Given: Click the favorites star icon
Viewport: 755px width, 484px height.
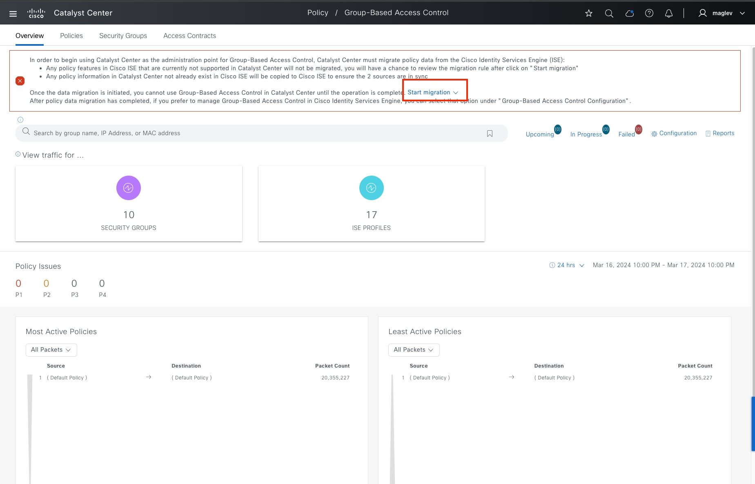Looking at the screenshot, I should click(589, 13).
